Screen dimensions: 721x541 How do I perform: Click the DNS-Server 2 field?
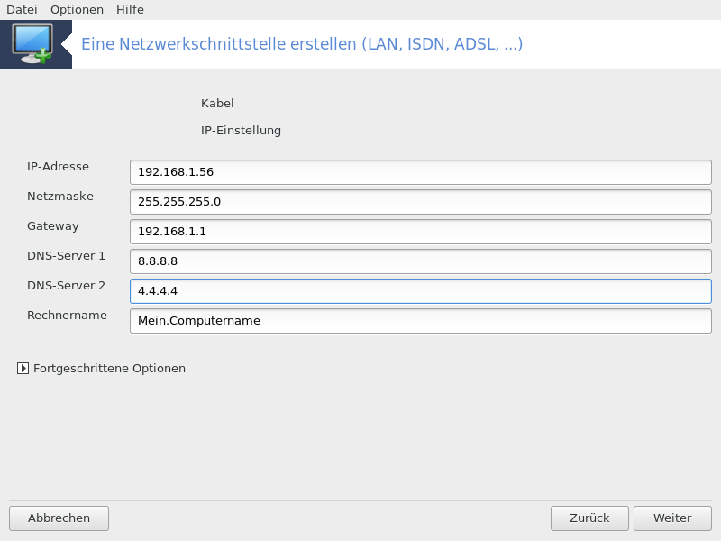[421, 291]
